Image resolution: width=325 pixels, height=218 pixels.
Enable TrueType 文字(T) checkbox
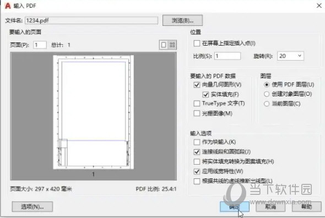point(197,103)
